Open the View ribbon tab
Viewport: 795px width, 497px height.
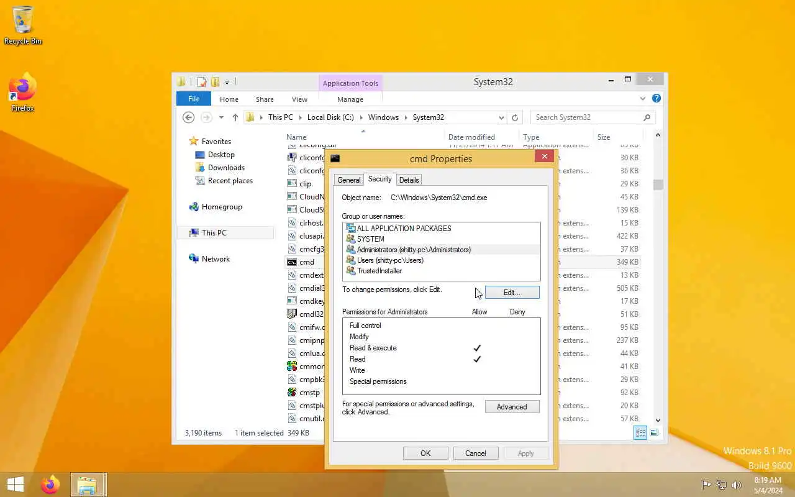click(x=299, y=99)
